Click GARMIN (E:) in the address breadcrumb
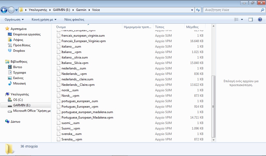The image size is (266, 156). tap(61, 10)
